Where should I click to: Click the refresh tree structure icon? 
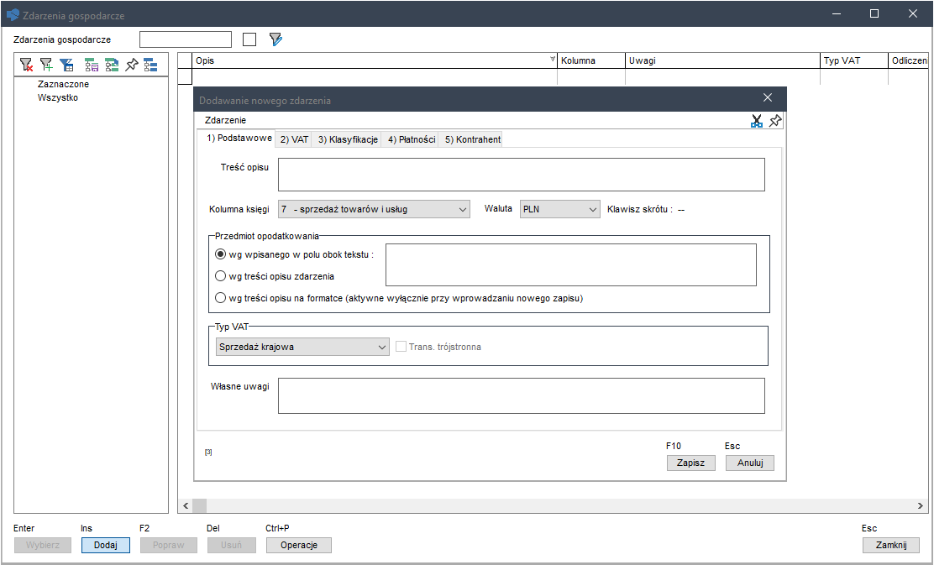[112, 65]
